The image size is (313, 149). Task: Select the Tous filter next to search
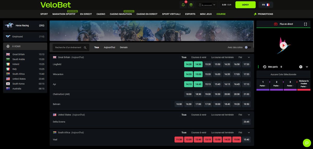[x=97, y=47]
